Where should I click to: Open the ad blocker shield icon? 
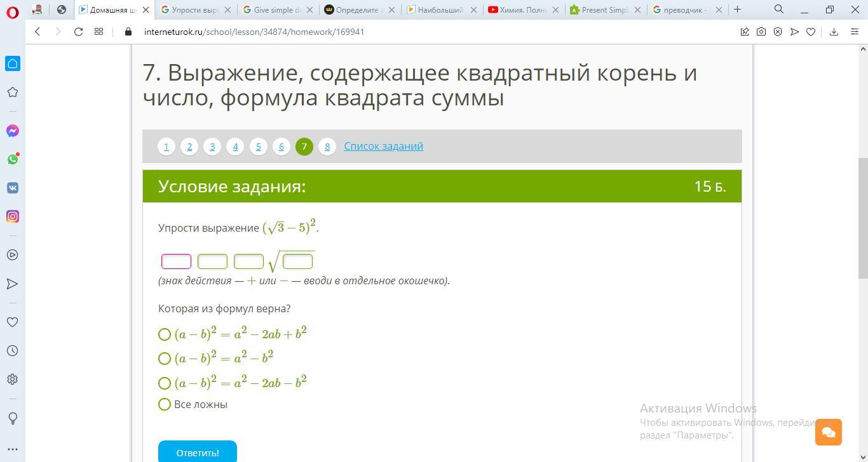[778, 32]
